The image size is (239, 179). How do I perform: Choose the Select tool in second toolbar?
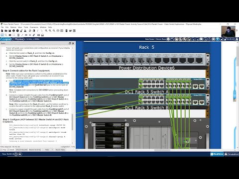pos(2,35)
